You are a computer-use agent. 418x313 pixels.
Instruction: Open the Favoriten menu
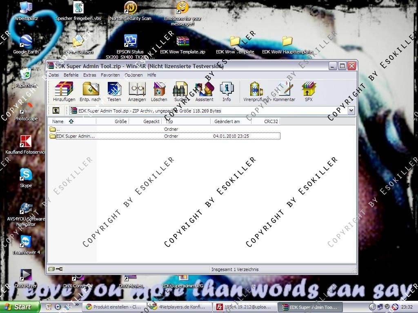tap(110, 75)
